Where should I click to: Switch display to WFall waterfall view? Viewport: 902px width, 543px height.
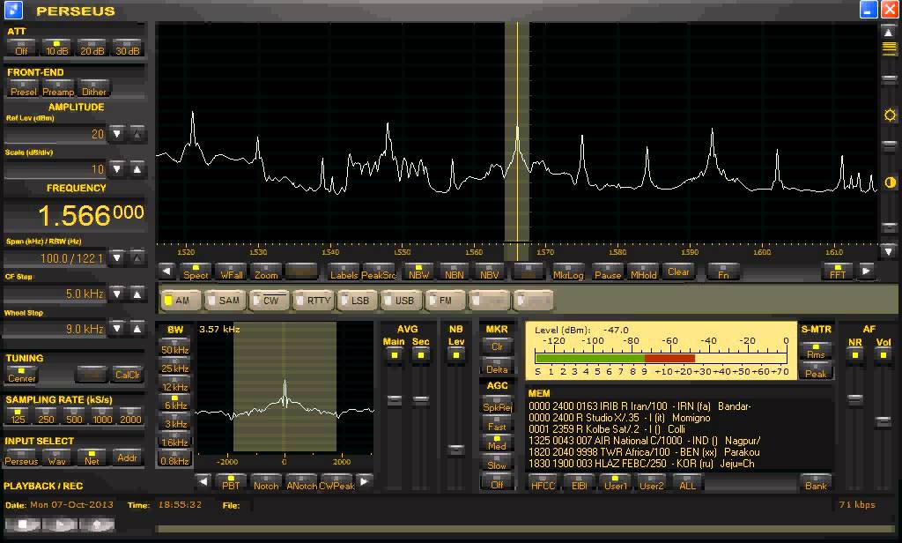tap(232, 271)
